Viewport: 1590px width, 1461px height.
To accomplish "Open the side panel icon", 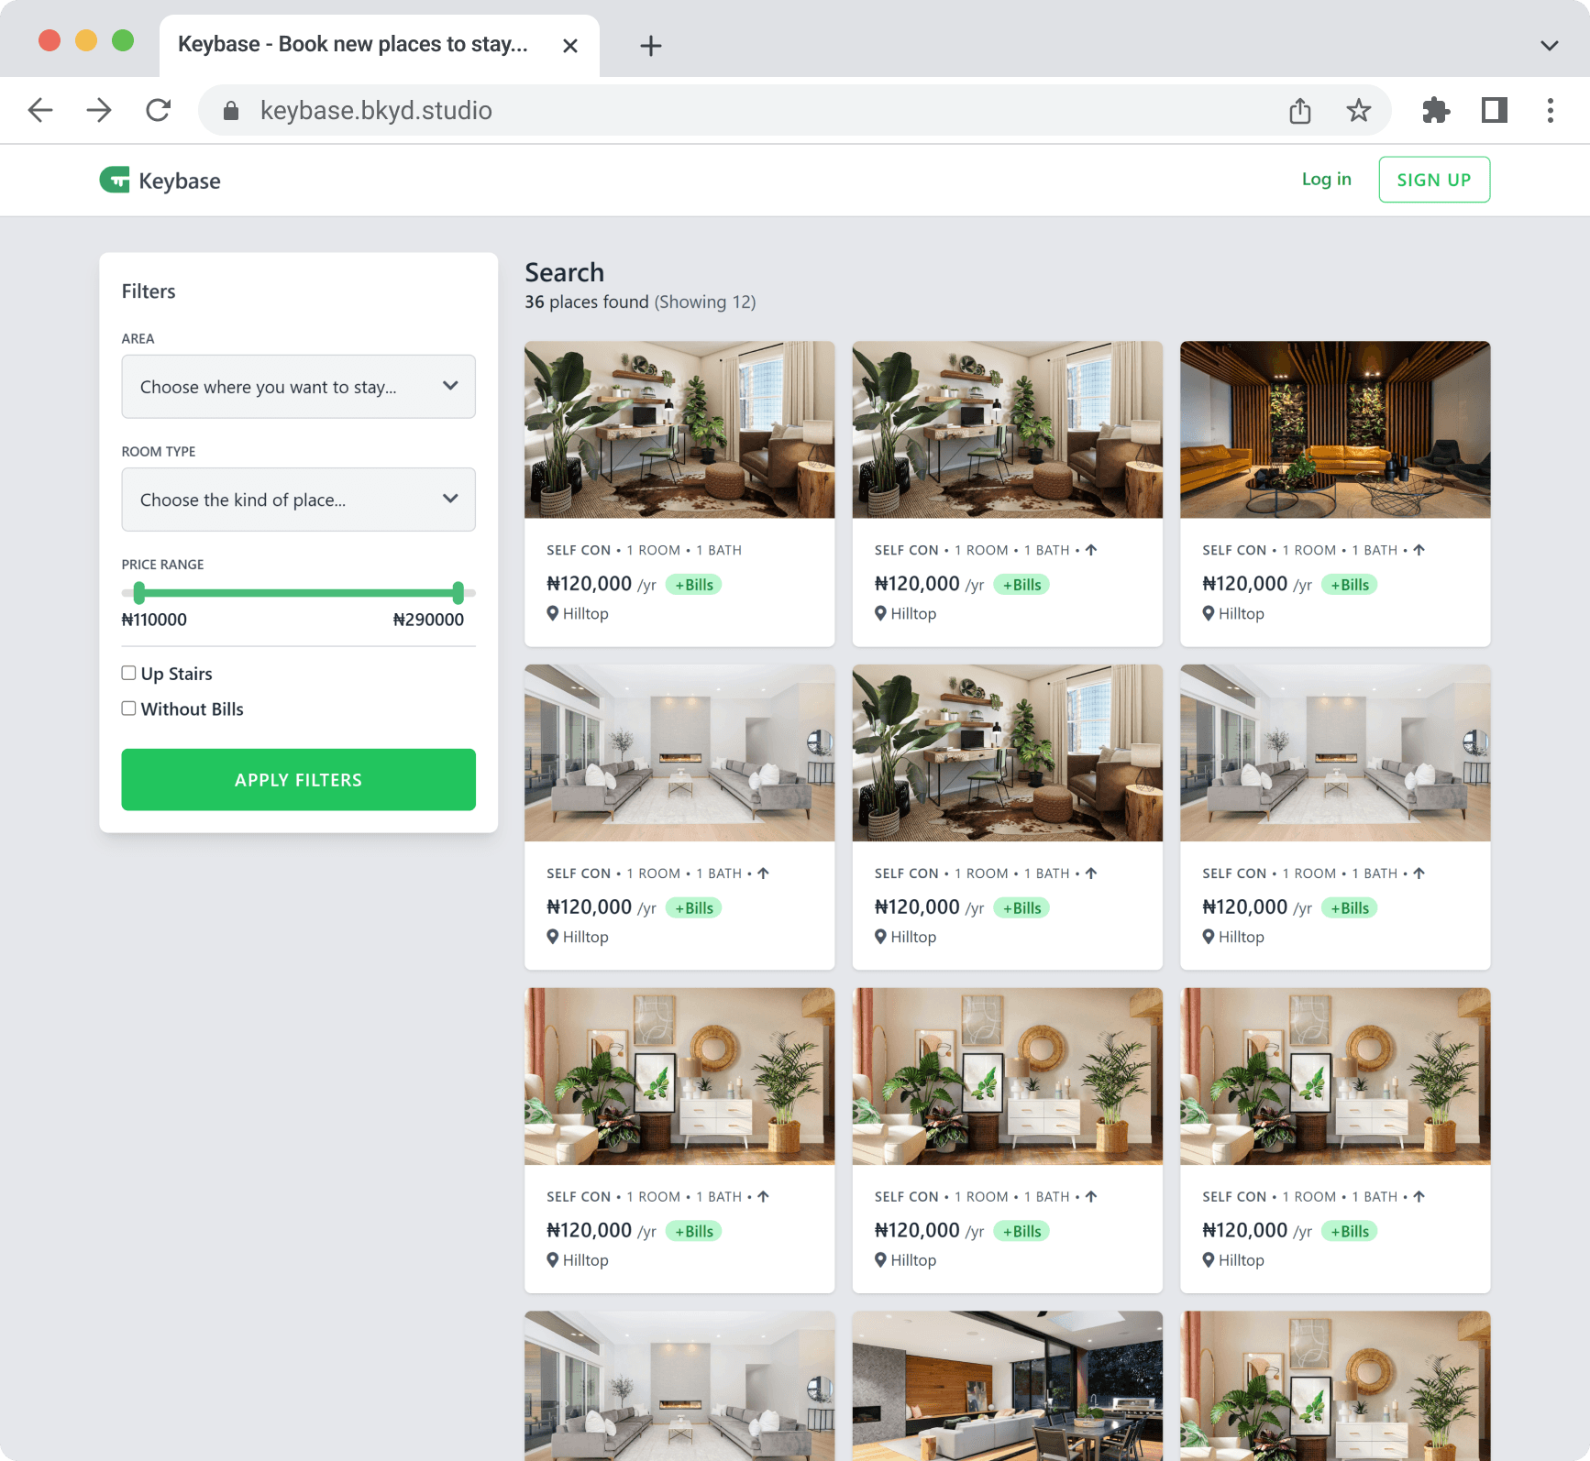I will pyautogui.click(x=1494, y=111).
